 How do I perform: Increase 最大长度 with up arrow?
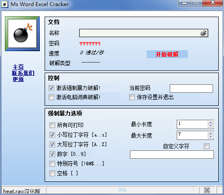click(x=210, y=133)
